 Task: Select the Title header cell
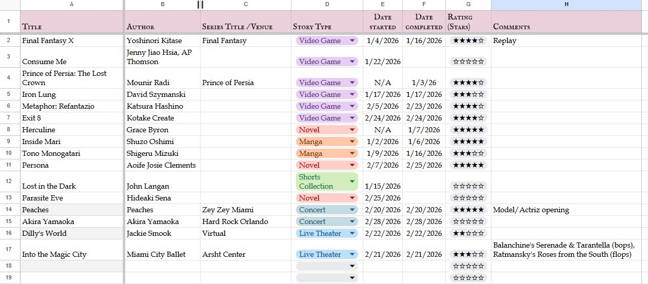71,22
